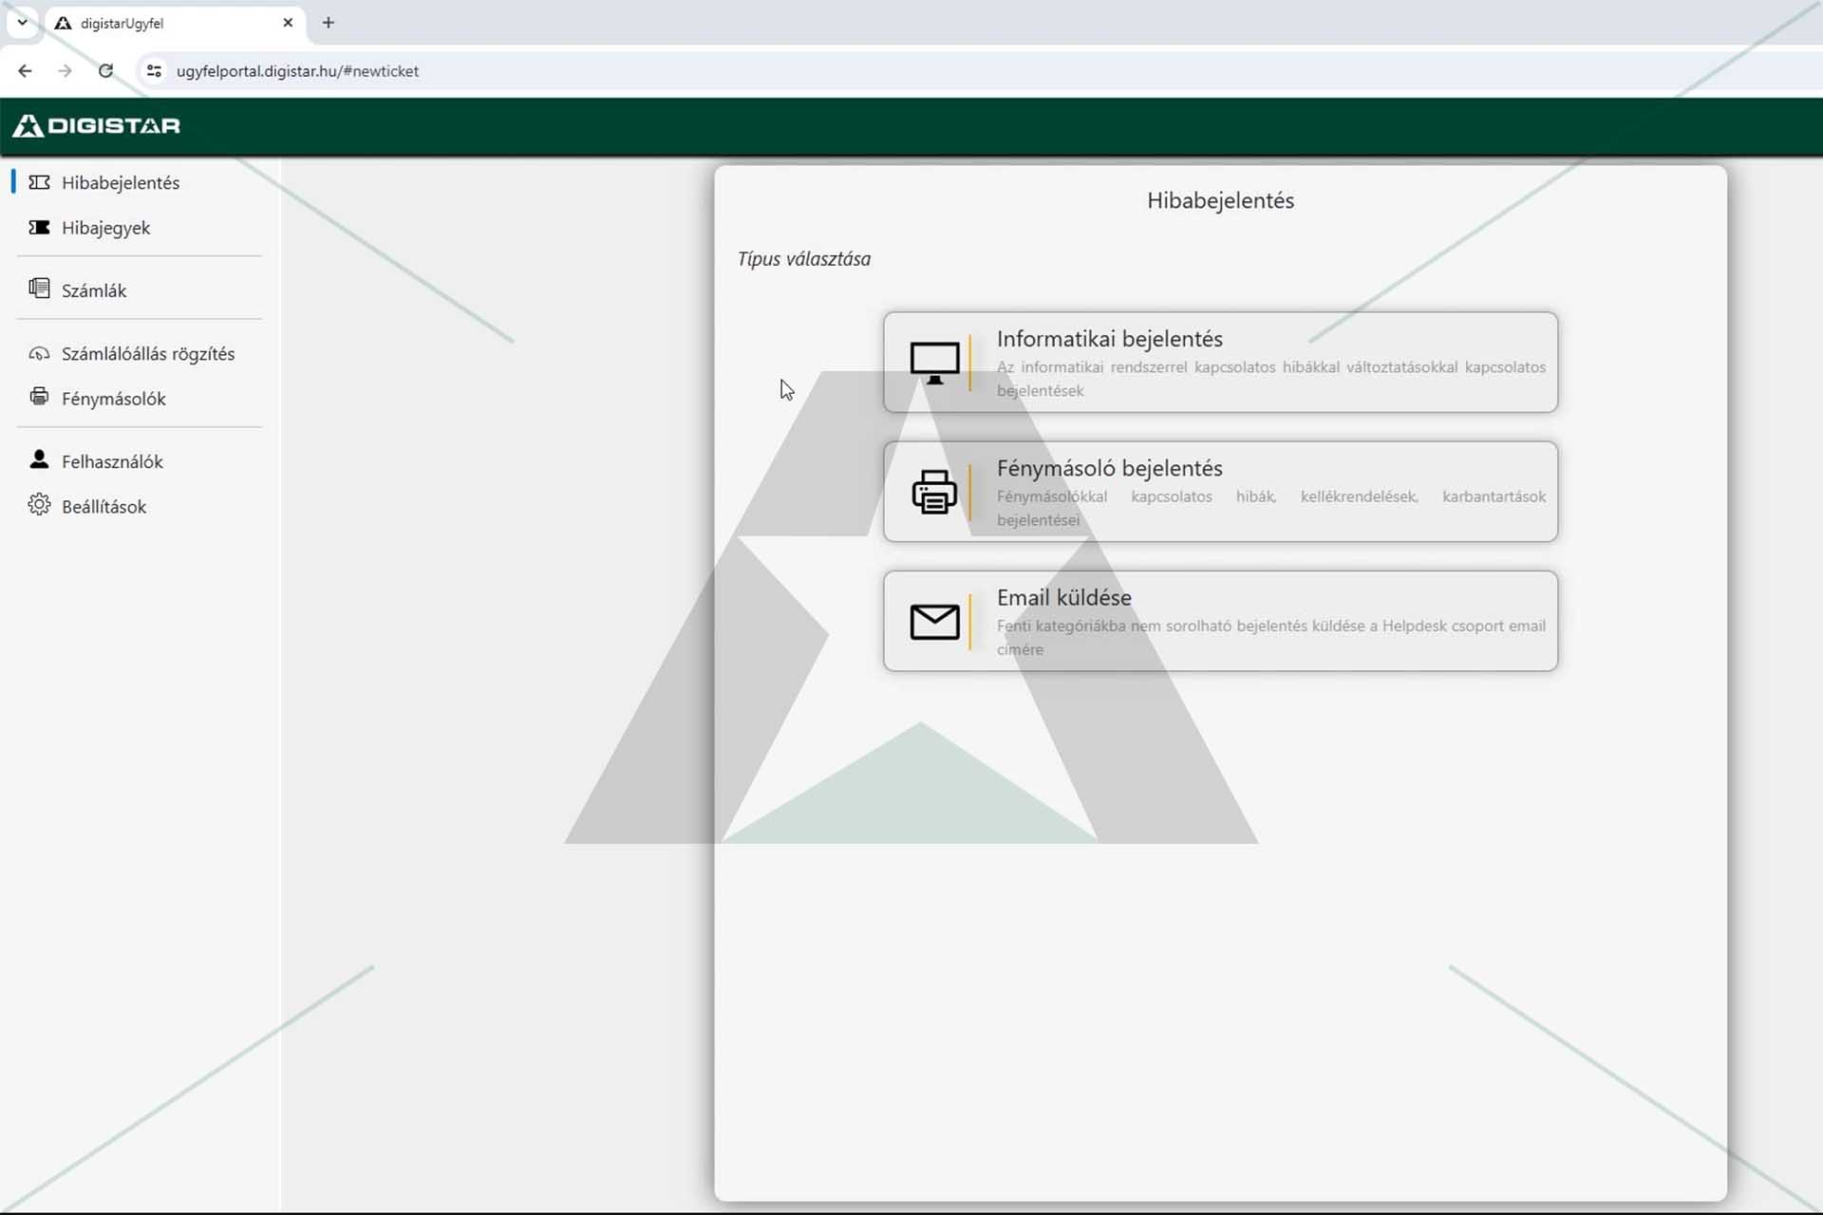
Task: Click the monitor icon in Informatikai bejelentés
Action: click(x=934, y=363)
